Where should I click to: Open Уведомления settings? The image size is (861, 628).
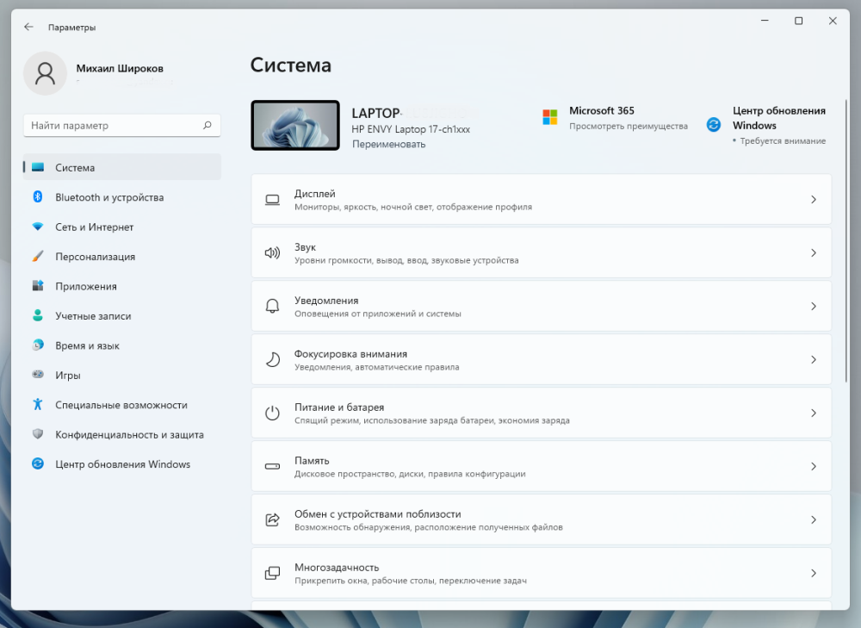(541, 306)
